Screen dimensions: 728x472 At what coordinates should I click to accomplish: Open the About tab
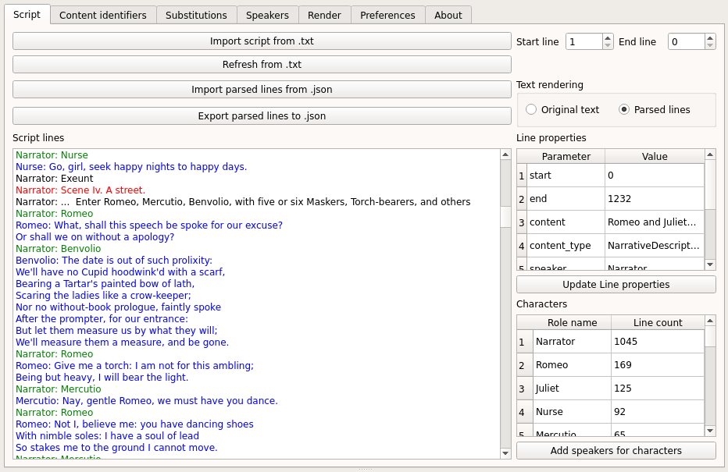pyautogui.click(x=448, y=16)
